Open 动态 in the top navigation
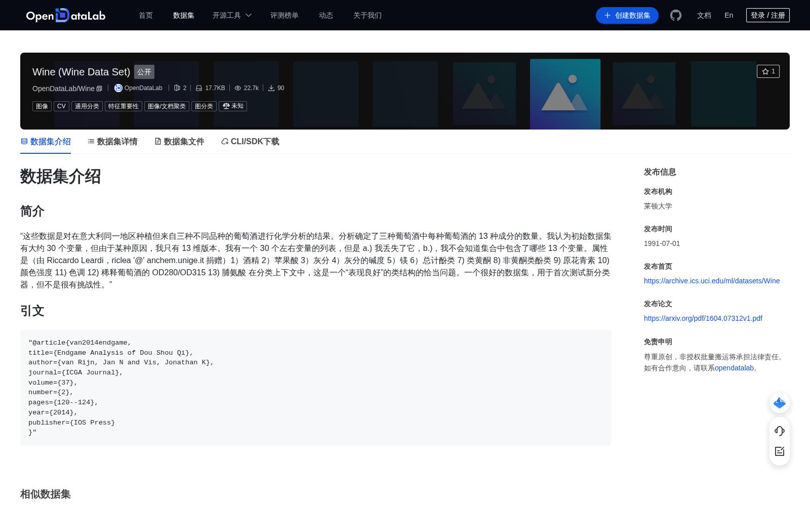Viewport: 810px width, 506px height. click(x=326, y=15)
